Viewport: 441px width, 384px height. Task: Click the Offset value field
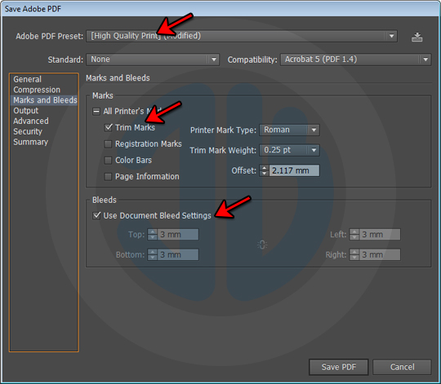click(x=294, y=170)
